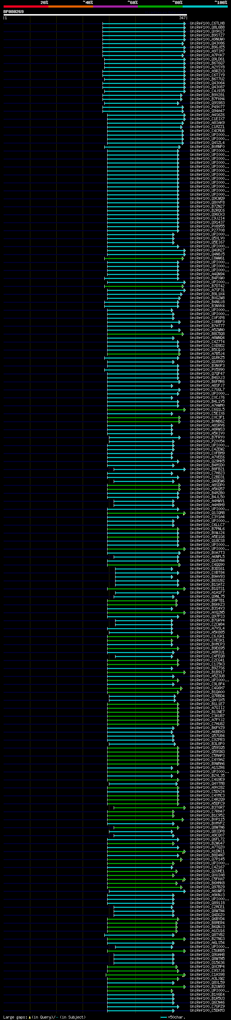Click the UniRef100_Q9S983 label

pyautogui.click(x=207, y=103)
